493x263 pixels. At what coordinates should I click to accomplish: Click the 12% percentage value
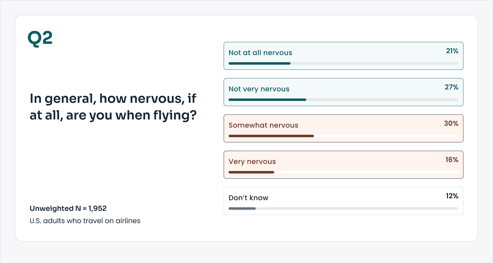coord(452,196)
